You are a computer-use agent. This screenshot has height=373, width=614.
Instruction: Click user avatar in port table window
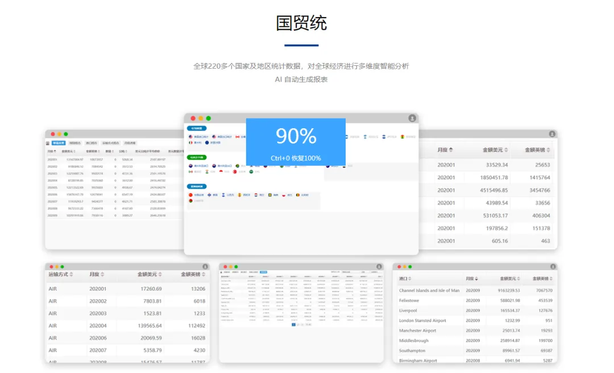(x=552, y=266)
